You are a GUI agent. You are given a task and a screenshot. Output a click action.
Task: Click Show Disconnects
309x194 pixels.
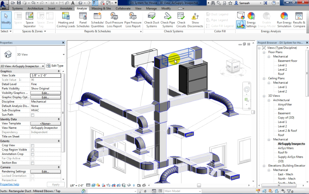pyautogui.click(x=195, y=20)
